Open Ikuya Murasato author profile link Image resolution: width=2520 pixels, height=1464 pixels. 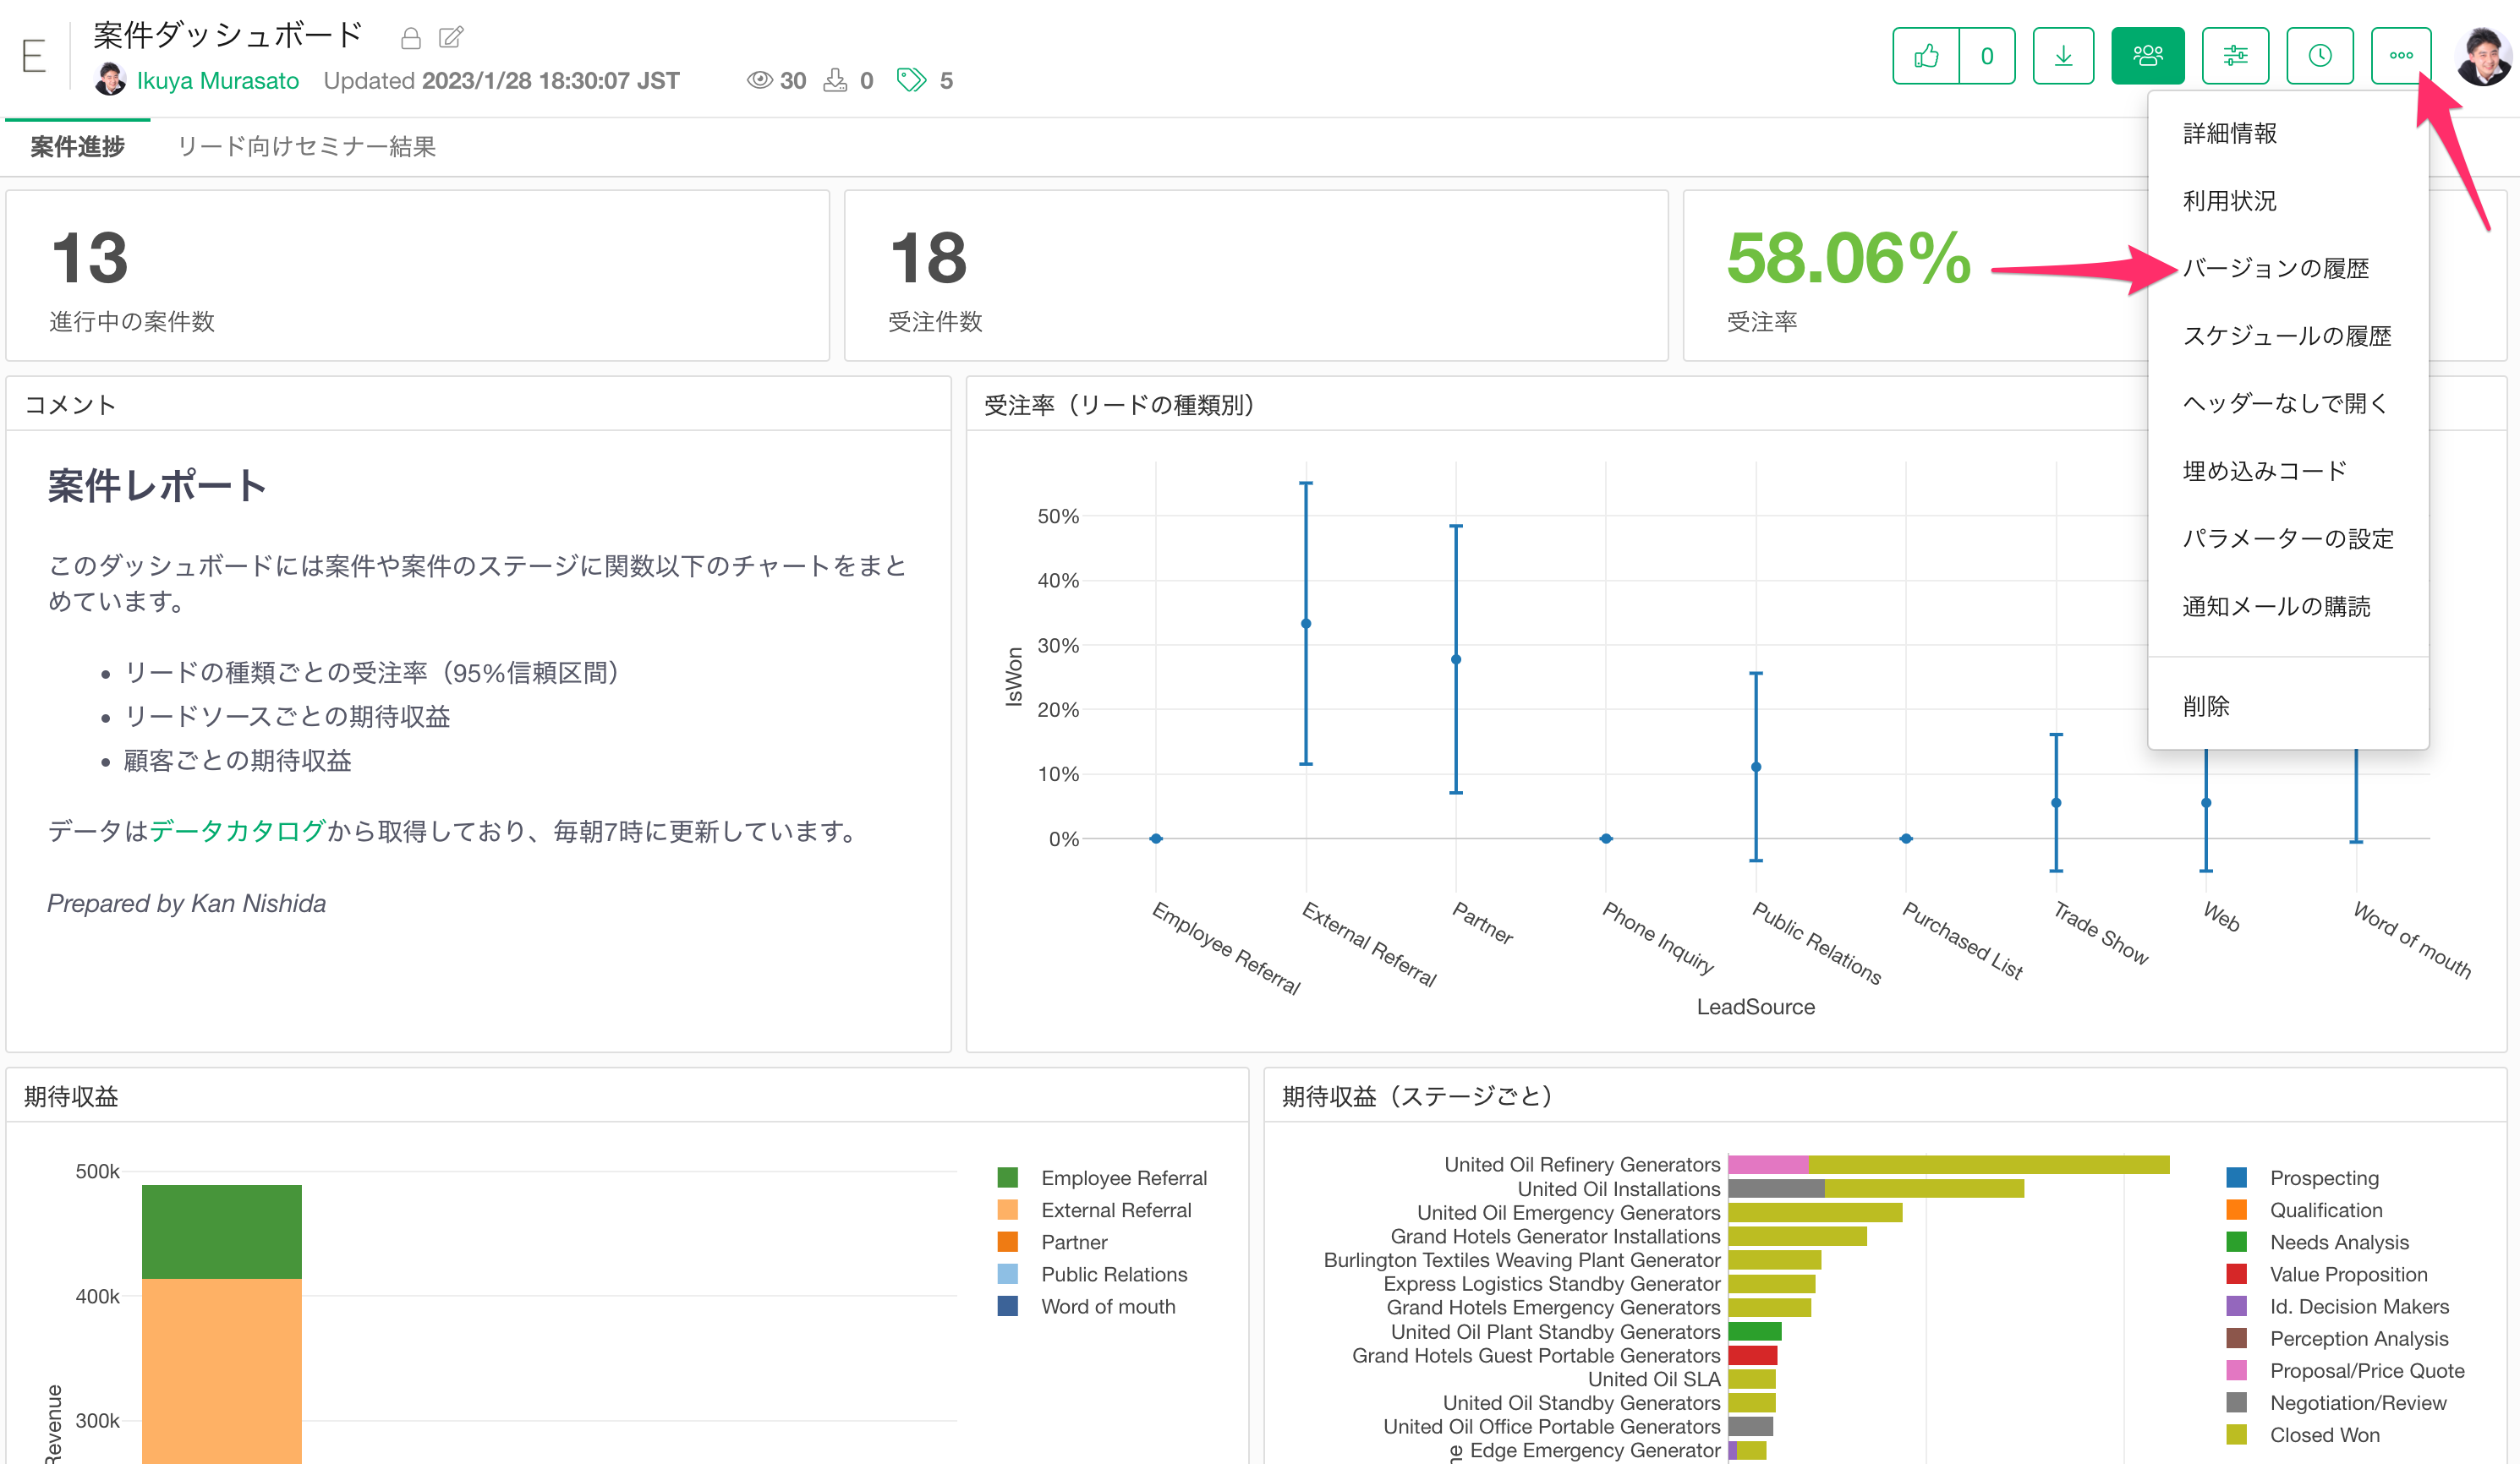tap(217, 81)
